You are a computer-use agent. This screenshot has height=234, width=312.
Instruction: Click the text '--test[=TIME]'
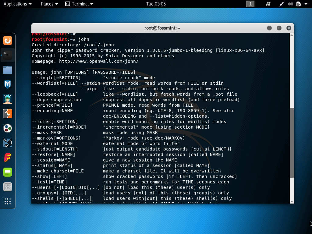[49, 182]
